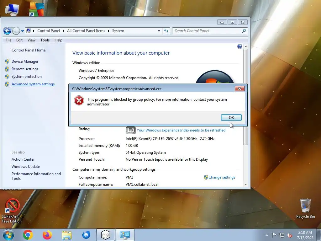Click System in the breadcrumb path
The height and width of the screenshot is (241, 321).
[118, 31]
